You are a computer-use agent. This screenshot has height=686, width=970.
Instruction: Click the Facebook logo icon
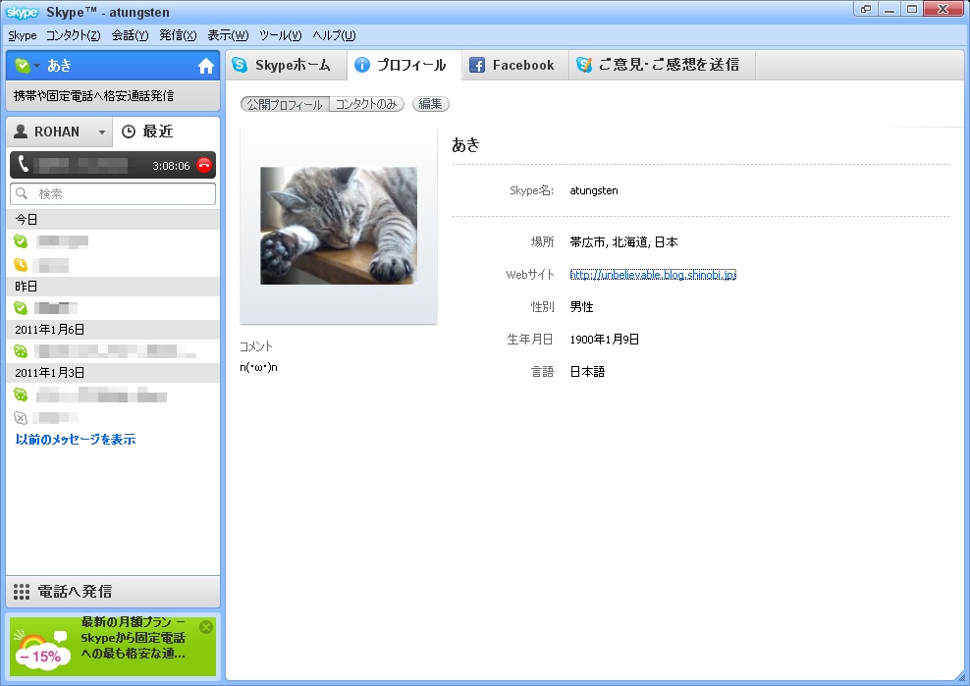(477, 65)
